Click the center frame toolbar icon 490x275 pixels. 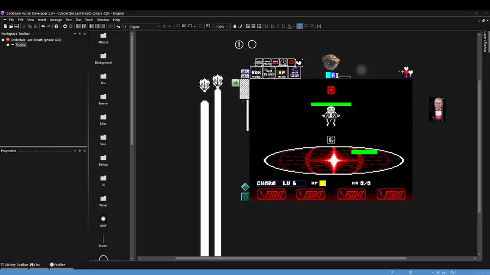coord(319,27)
